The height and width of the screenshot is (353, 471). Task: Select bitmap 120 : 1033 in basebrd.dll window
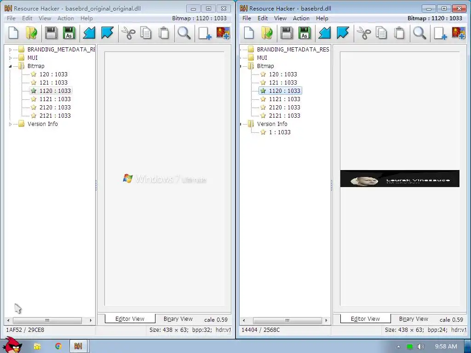[283, 74]
